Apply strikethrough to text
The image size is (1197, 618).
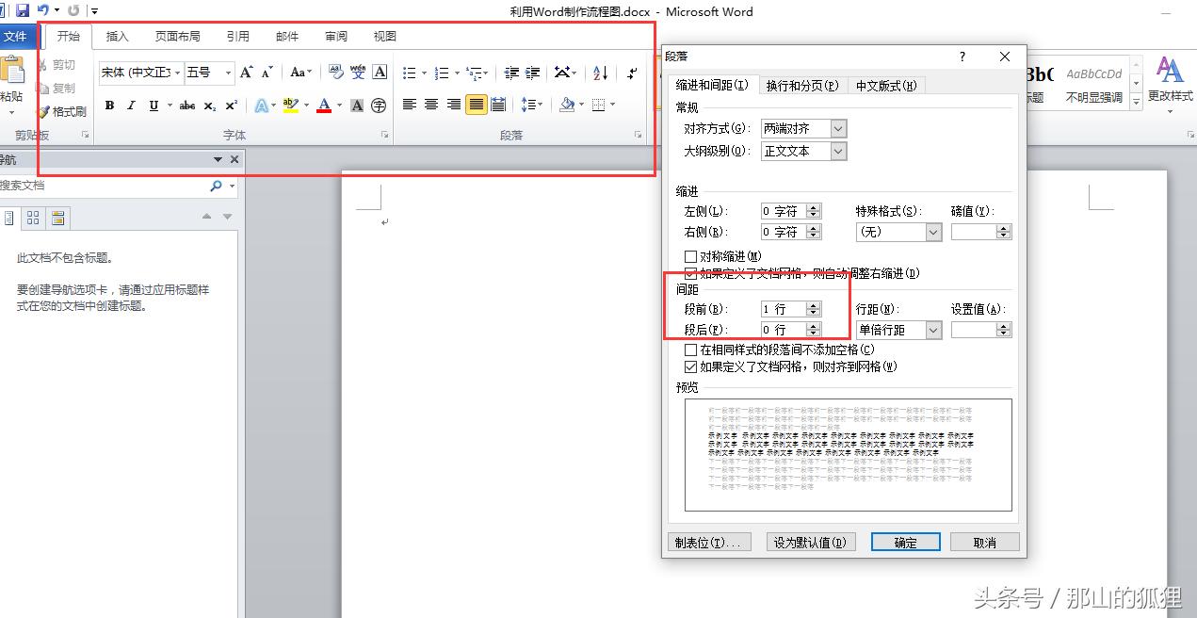point(186,106)
